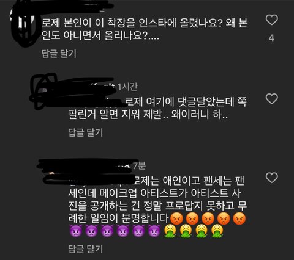This screenshot has height=260, width=294.
Task: Click 답글 달기 under the first comment
Action: pos(59,54)
